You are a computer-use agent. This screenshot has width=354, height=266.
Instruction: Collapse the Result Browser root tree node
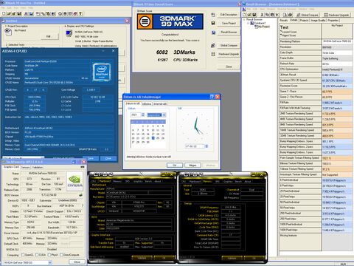click(x=244, y=19)
